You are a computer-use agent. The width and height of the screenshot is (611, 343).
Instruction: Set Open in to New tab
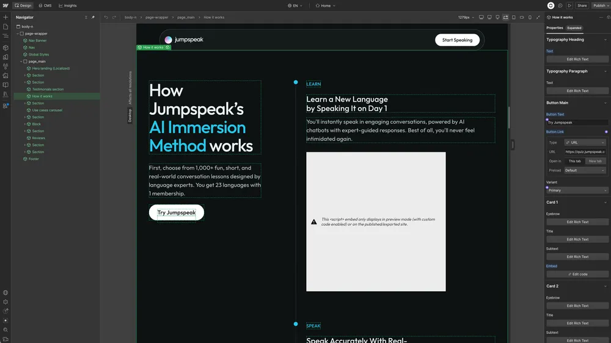coord(595,161)
